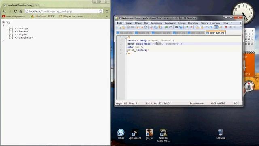Select the array_push.php editor tab
Viewport: 259px width, 146px height.
pos(216,33)
